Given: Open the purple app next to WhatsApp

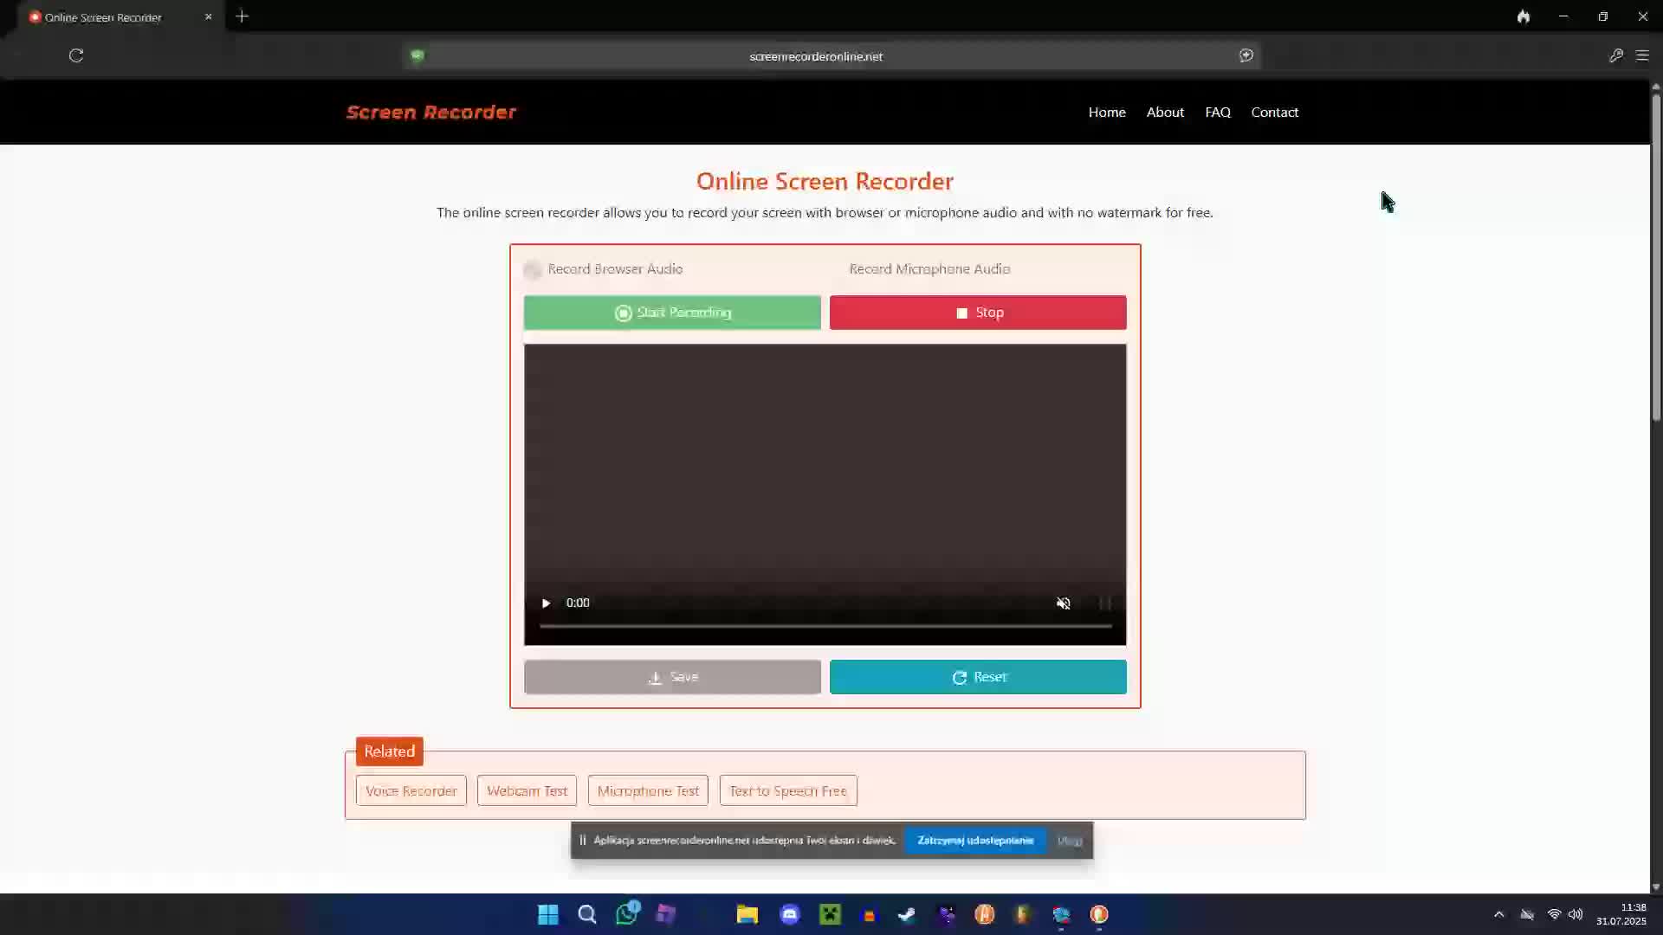Looking at the screenshot, I should [665, 914].
